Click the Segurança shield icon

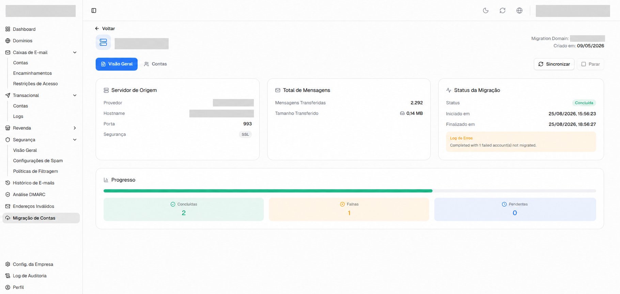pyautogui.click(x=8, y=140)
